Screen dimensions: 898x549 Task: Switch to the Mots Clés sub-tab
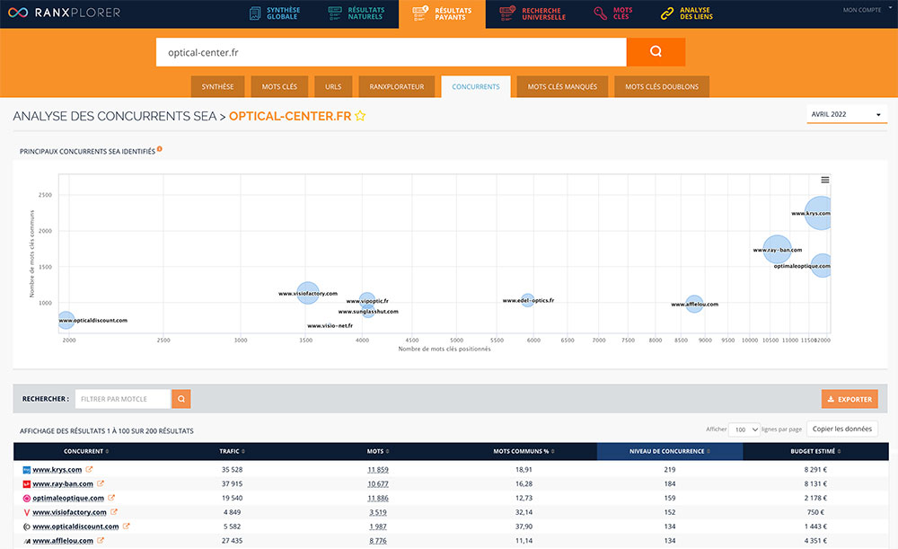click(279, 86)
